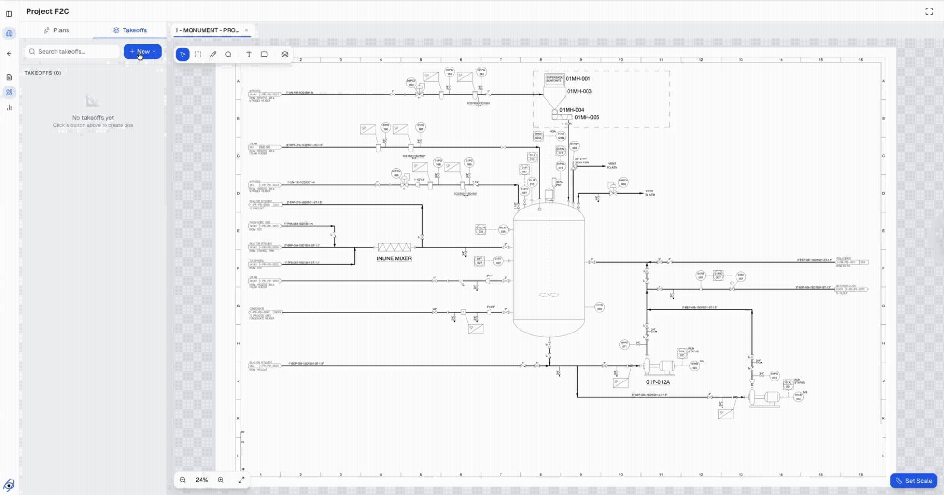Select the Text annotation tool
The width and height of the screenshot is (944, 495).
click(249, 55)
